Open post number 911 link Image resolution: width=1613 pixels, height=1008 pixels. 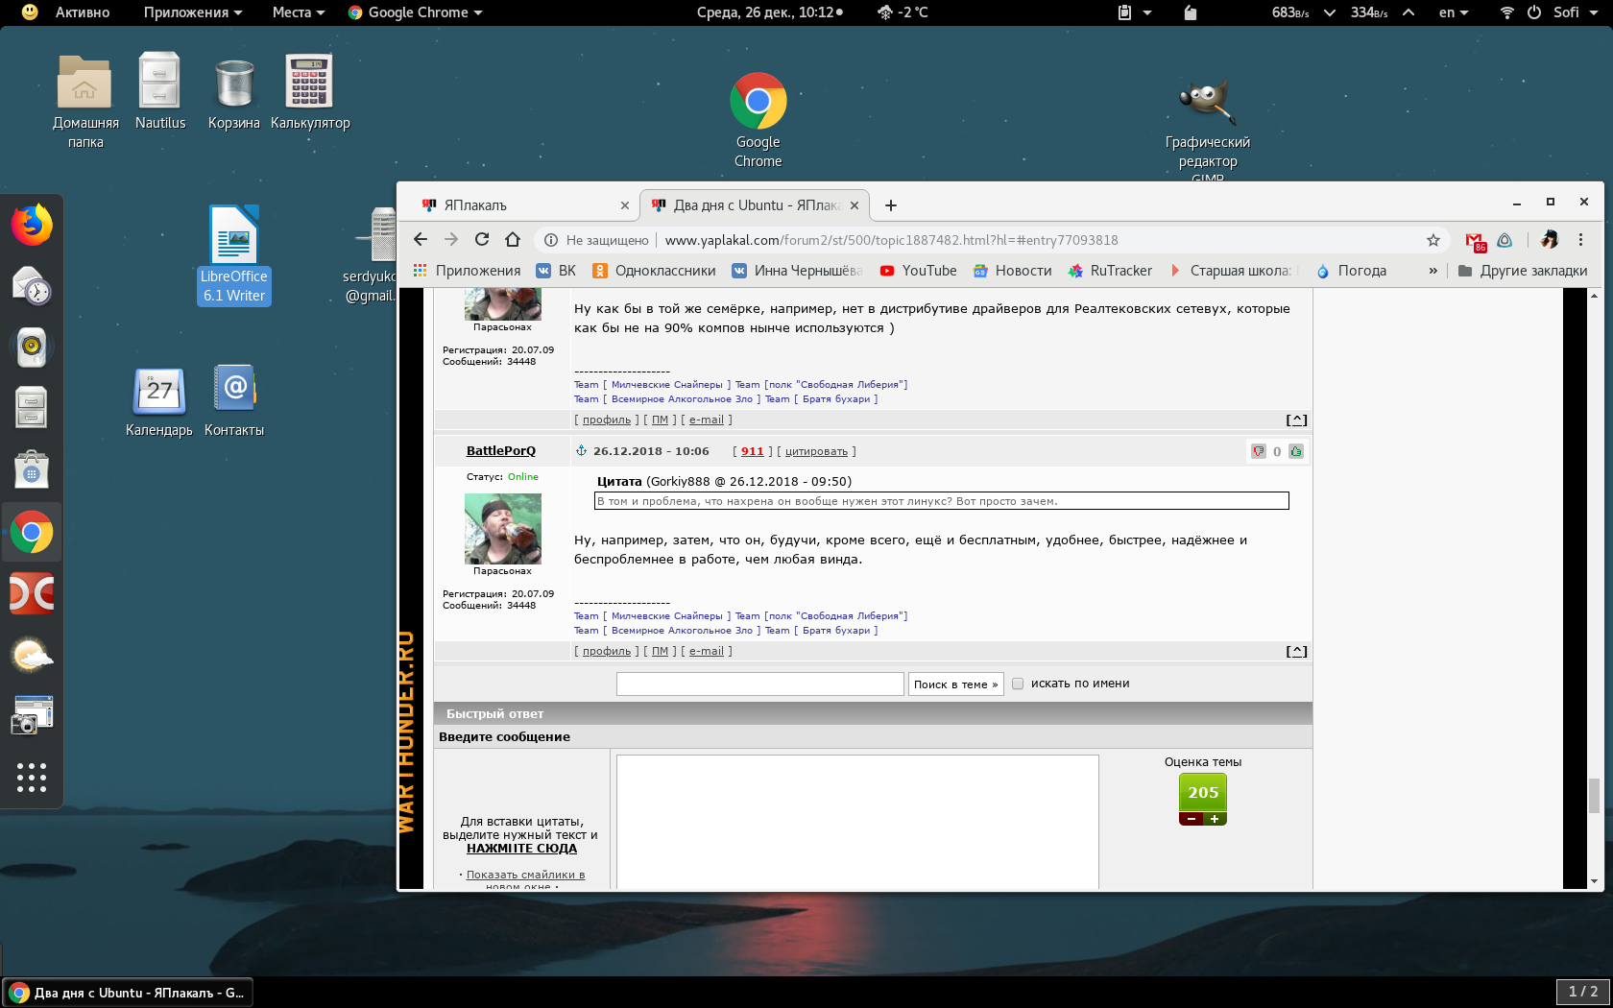click(753, 451)
